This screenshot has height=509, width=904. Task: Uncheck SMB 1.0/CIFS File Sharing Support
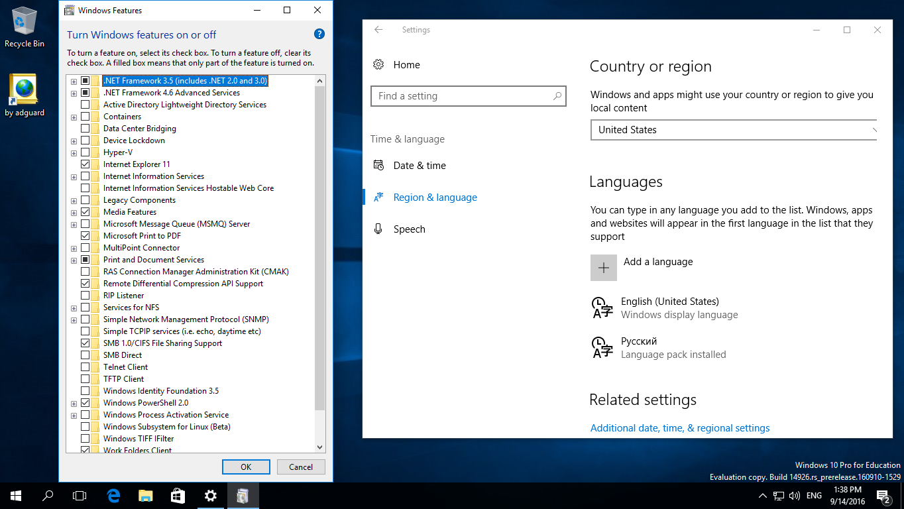point(85,343)
